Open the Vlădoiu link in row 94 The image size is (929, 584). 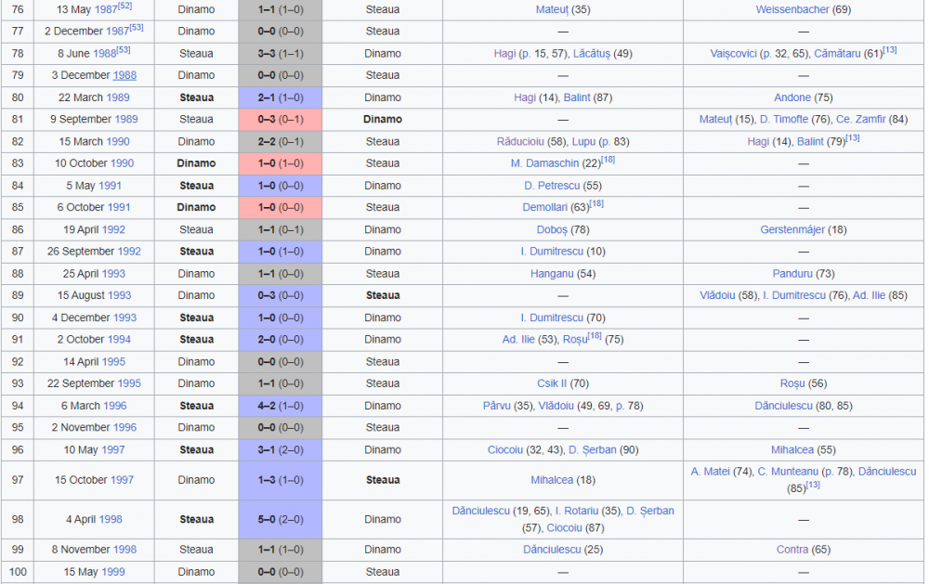coord(556,406)
